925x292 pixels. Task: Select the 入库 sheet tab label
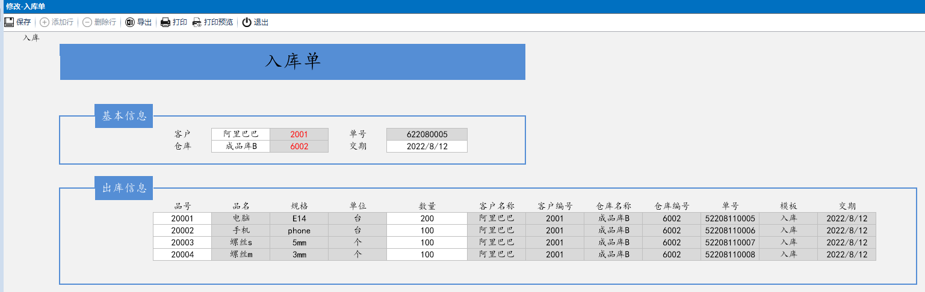point(31,38)
